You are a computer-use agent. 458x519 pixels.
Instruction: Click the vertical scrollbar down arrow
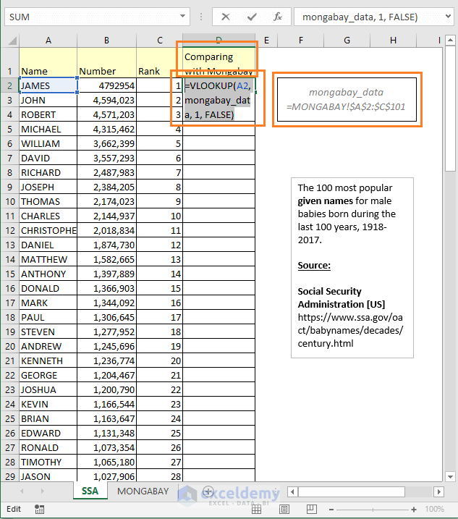coord(450,476)
